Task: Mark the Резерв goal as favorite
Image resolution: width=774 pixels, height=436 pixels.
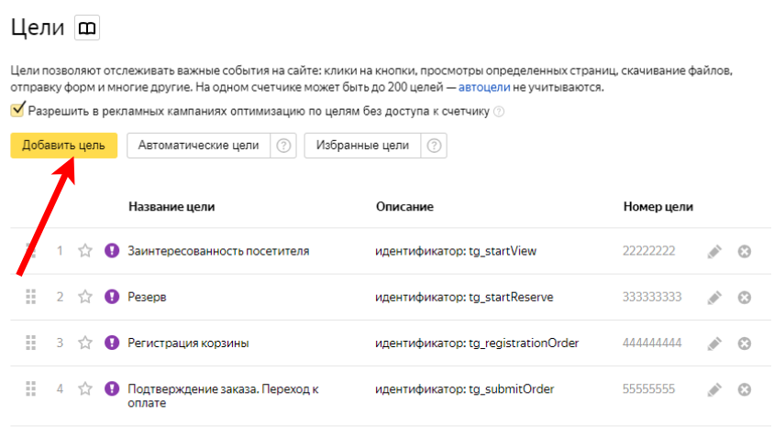Action: [x=85, y=297]
